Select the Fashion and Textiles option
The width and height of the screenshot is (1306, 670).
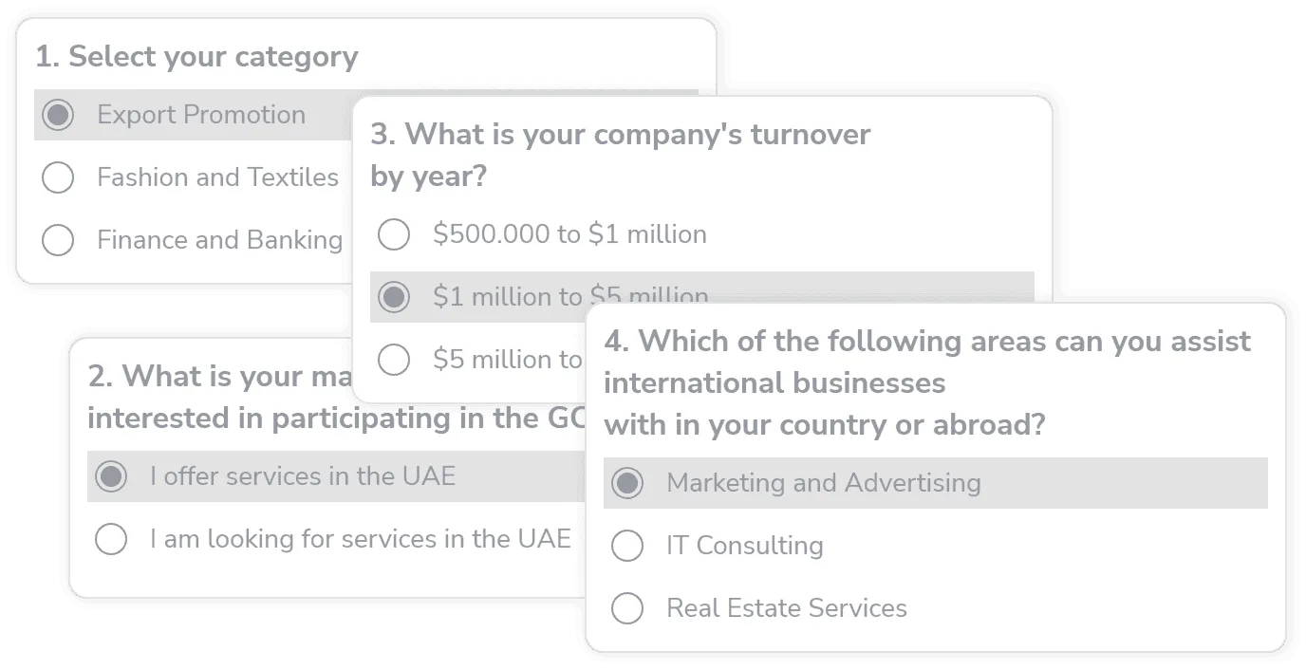[58, 177]
